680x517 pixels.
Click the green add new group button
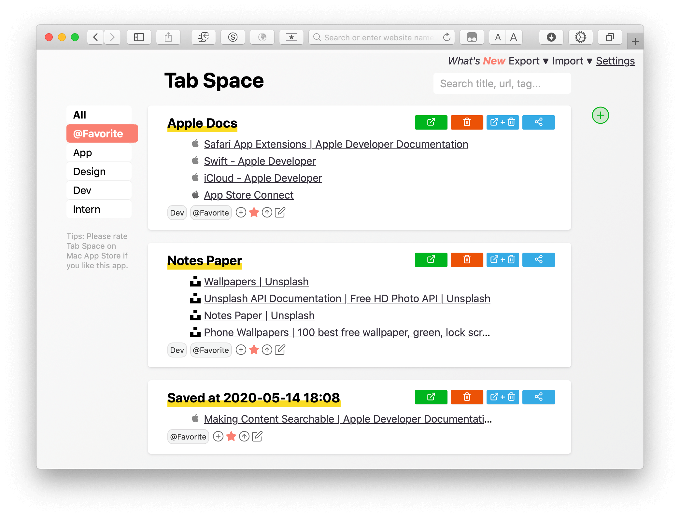point(600,115)
